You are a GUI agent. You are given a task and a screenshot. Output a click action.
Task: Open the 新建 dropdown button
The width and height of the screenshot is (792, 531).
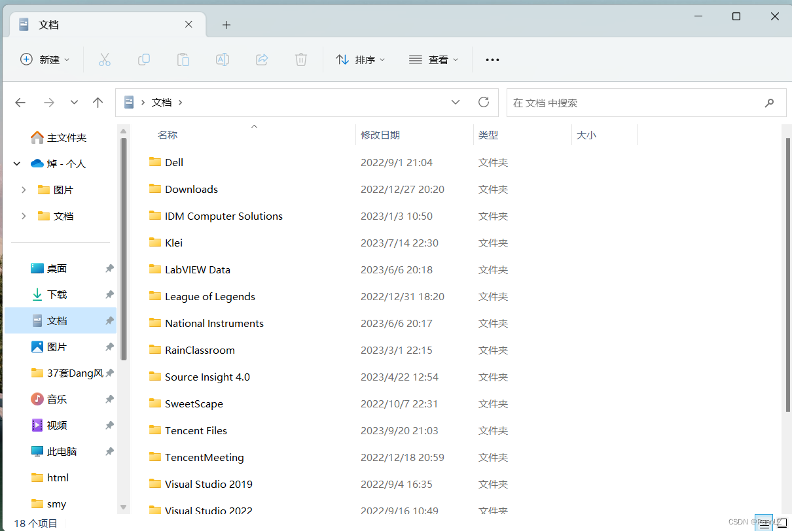tap(45, 60)
